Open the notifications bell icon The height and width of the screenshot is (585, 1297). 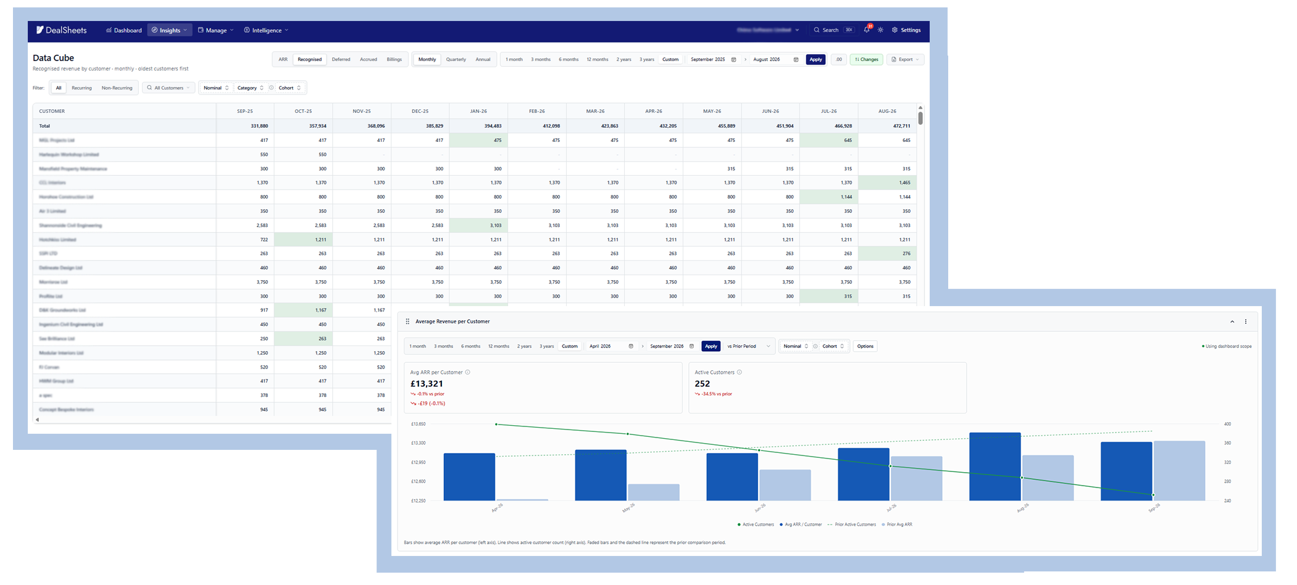pyautogui.click(x=867, y=30)
